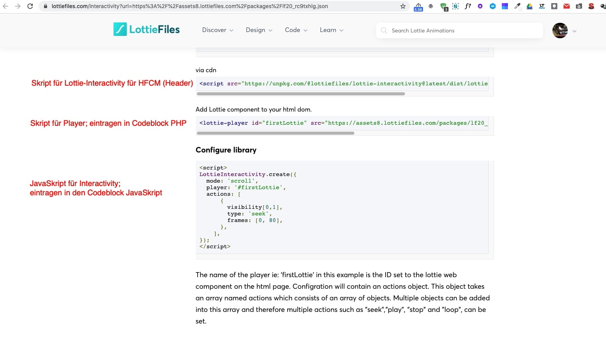
Task: Click the Search Lottie Animations field
Action: click(459, 30)
